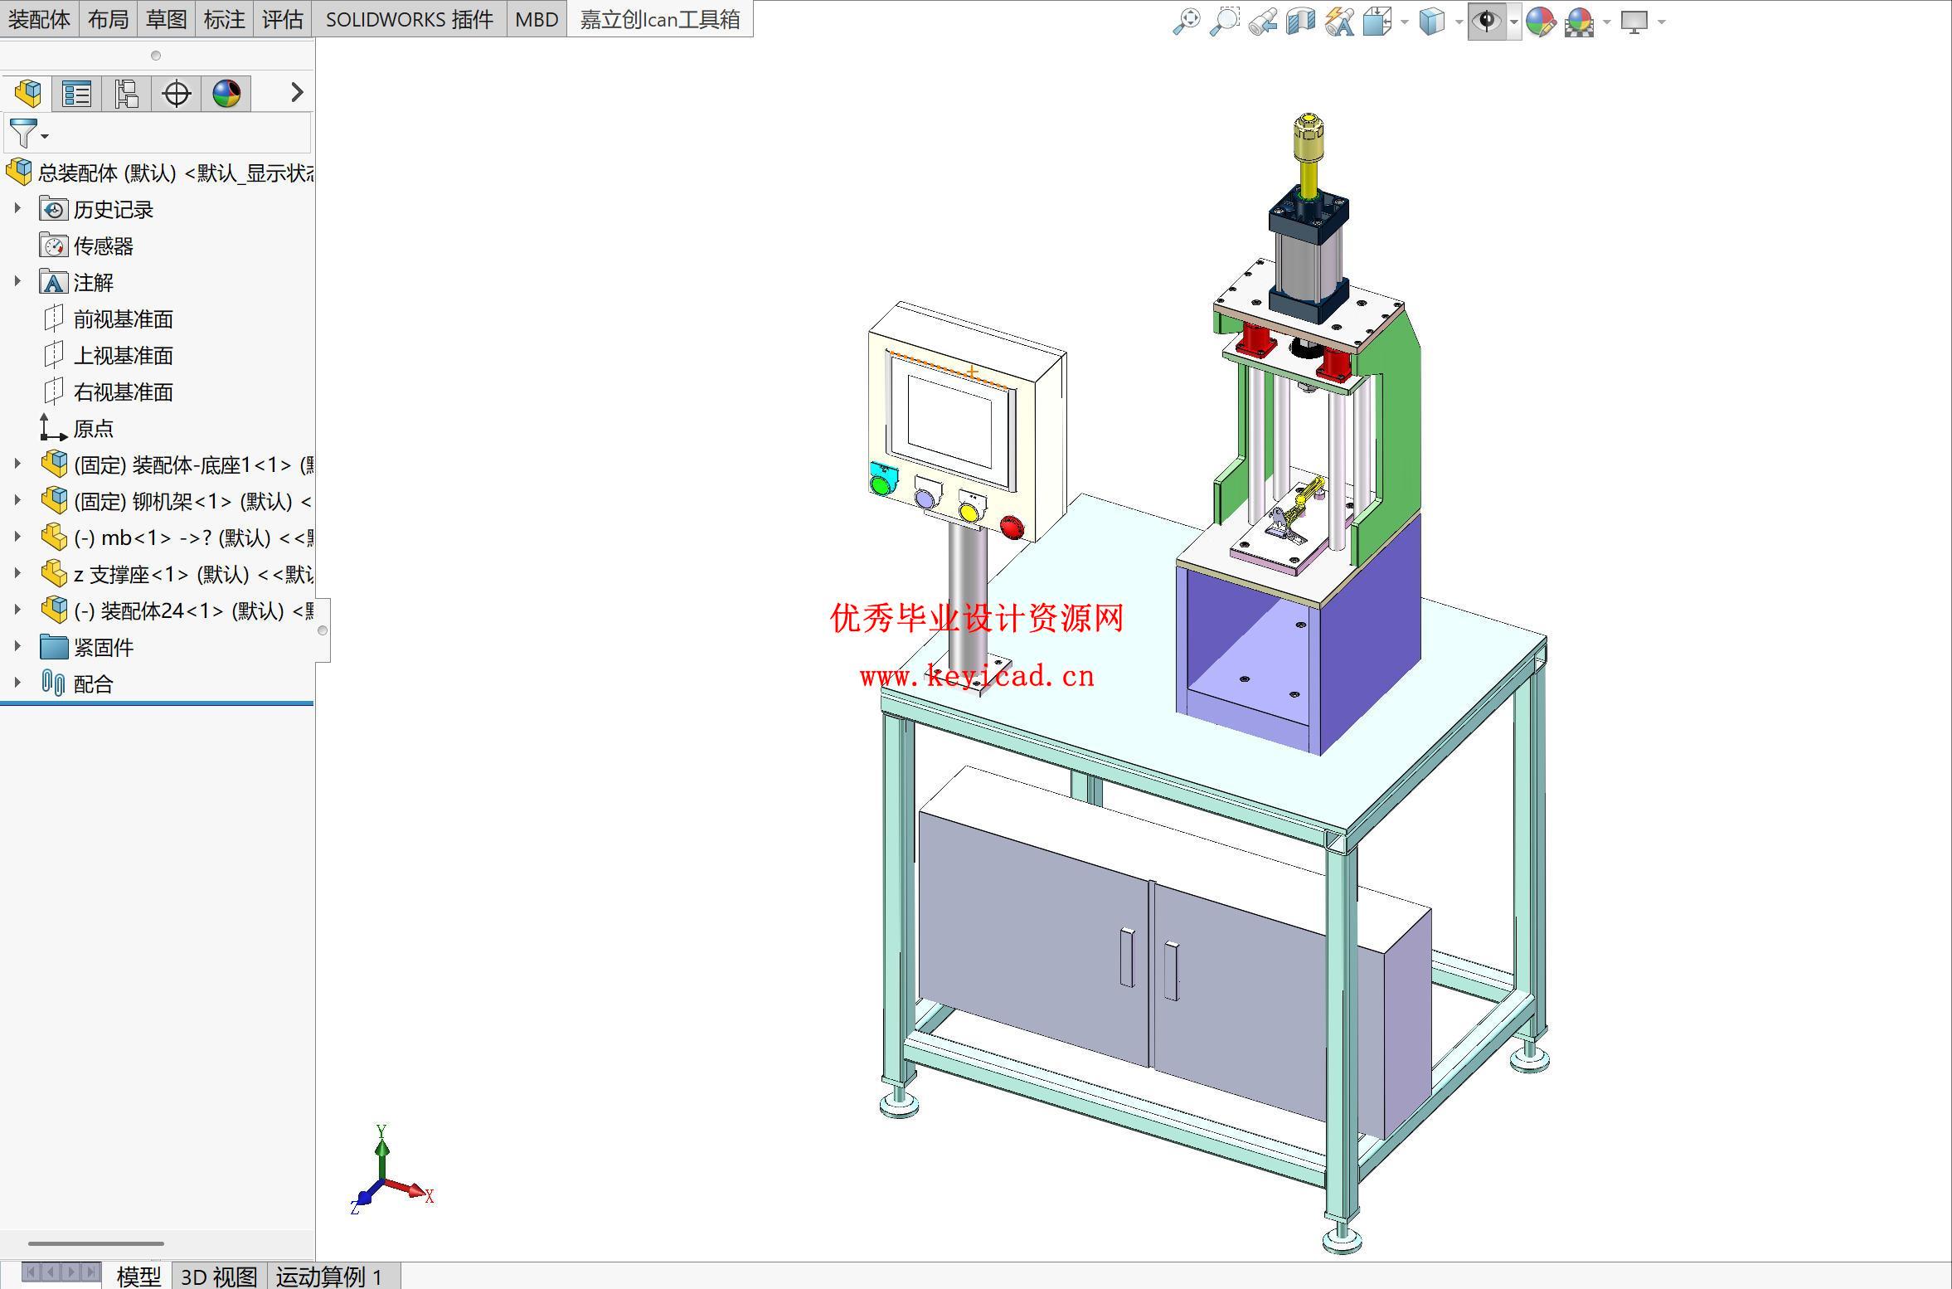Screen dimensions: 1952x1289
Task: Select the 上视基准面 plane
Action: [108, 355]
